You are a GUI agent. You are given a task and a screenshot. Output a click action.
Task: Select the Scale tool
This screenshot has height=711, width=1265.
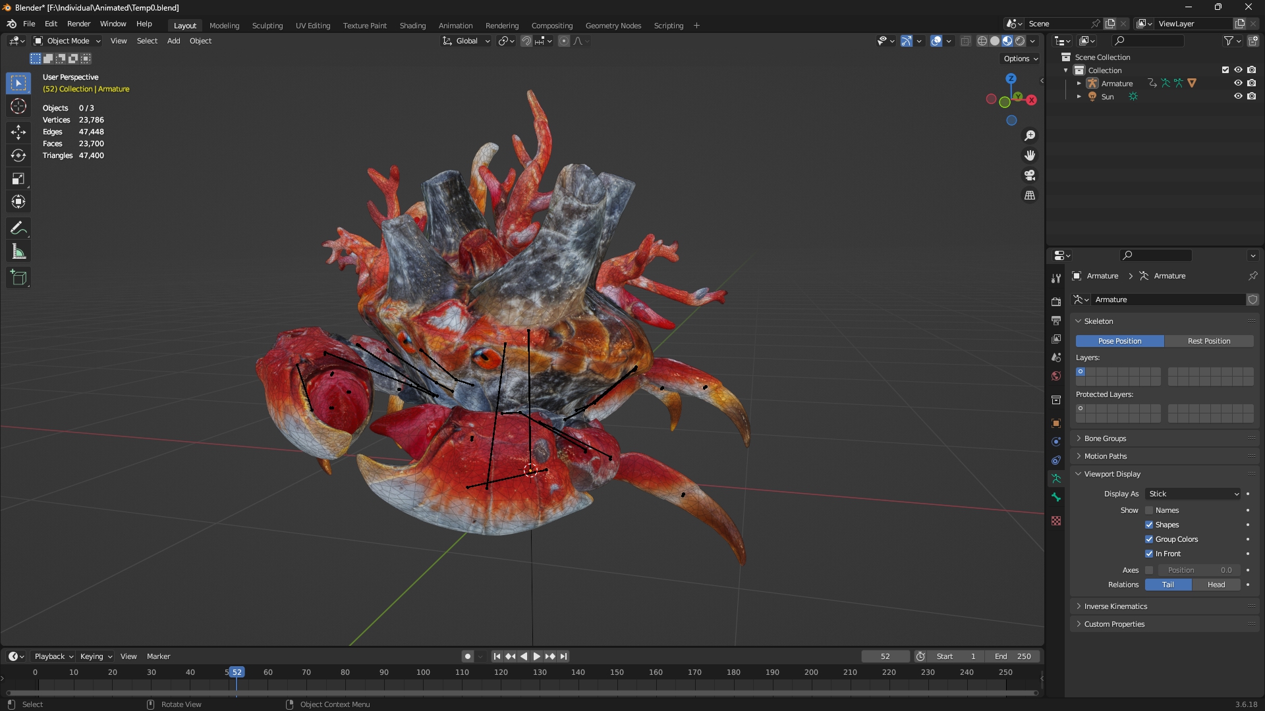(x=18, y=178)
